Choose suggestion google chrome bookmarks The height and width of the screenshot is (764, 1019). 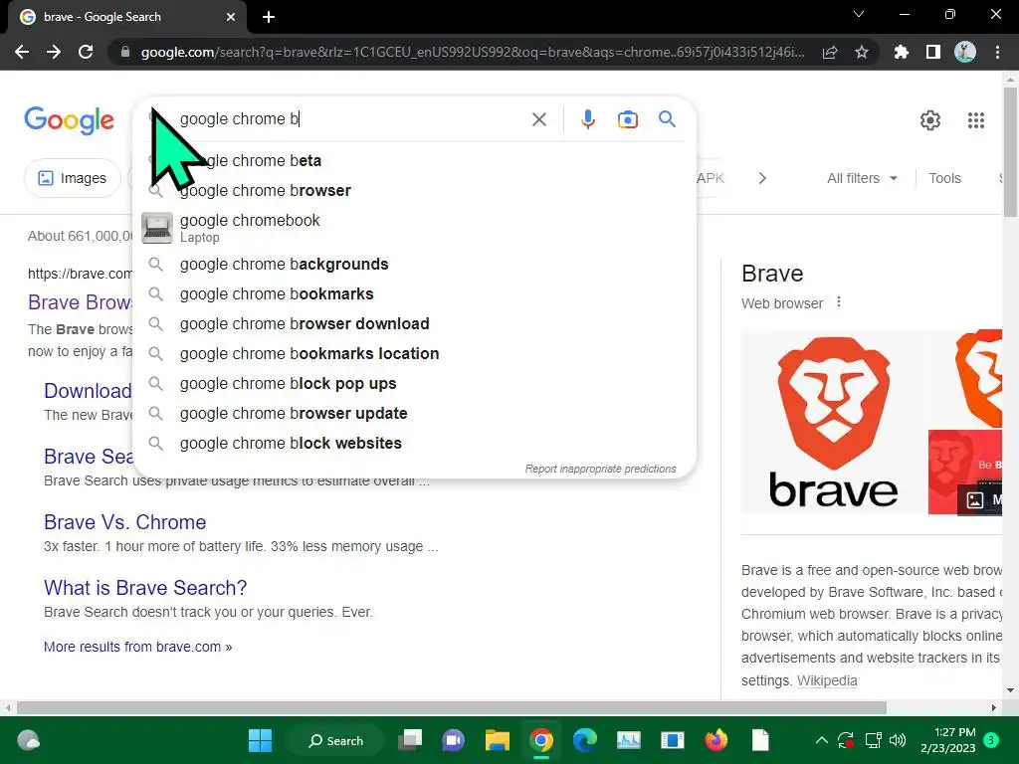(413, 293)
